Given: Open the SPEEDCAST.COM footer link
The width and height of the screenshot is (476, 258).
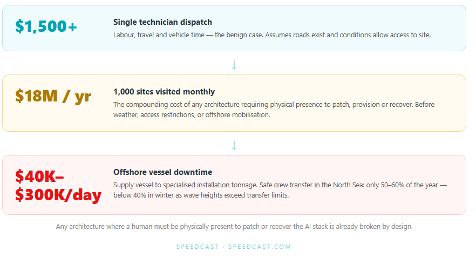Looking at the screenshot, I should pos(260,247).
